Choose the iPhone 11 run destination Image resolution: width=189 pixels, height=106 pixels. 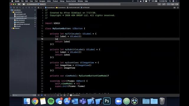tap(42, 4)
